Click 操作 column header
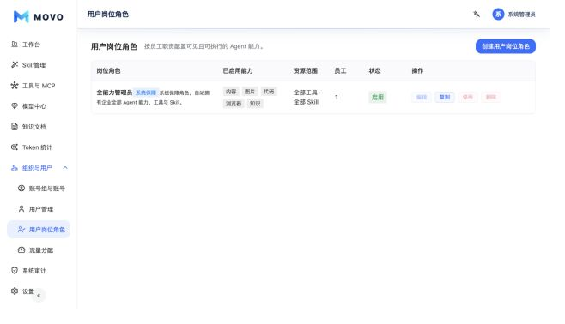Screen dimensions: 565x324 pos(417,71)
